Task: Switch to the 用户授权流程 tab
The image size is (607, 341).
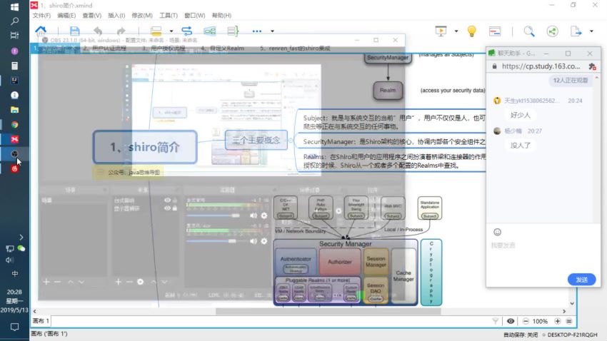Action: (163, 49)
